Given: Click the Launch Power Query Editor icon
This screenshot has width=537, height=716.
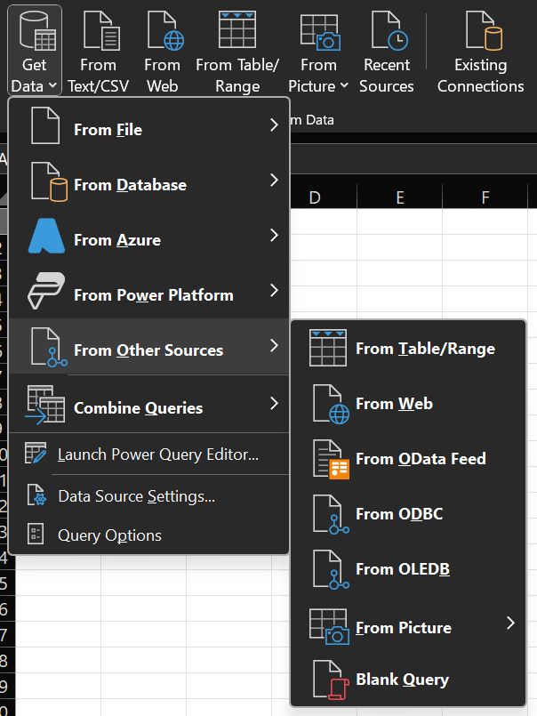Looking at the screenshot, I should pyautogui.click(x=36, y=453).
